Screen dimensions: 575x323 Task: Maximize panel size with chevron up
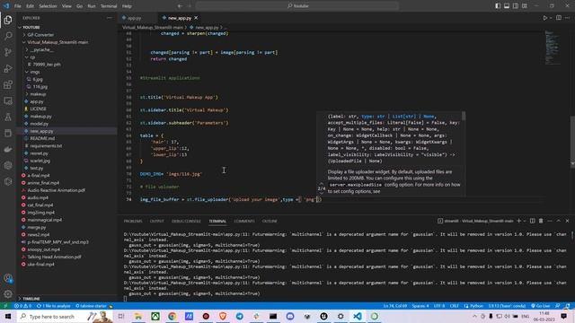tap(559, 221)
